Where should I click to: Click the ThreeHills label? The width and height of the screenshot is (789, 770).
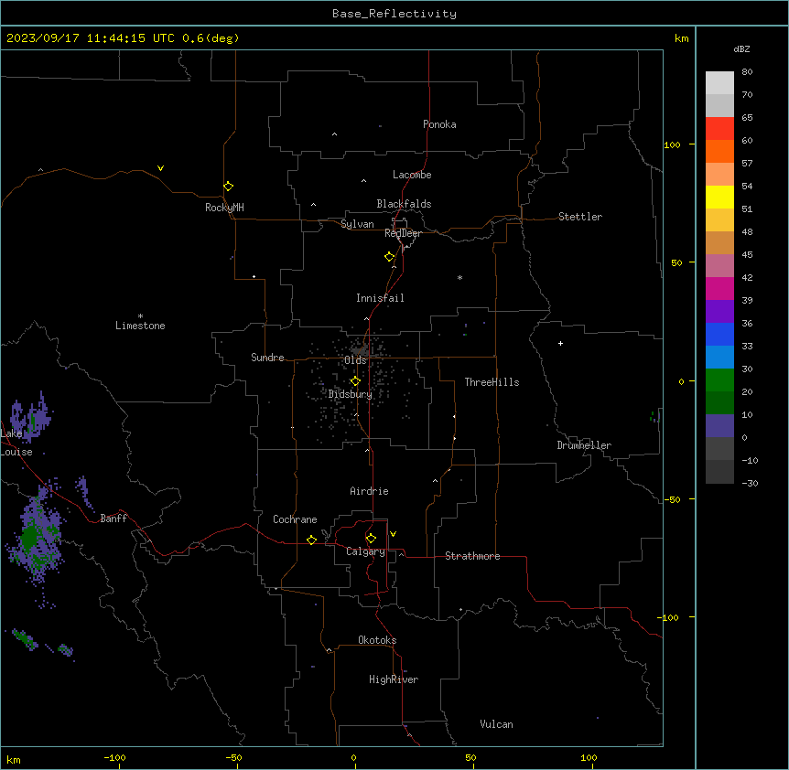pos(492,382)
